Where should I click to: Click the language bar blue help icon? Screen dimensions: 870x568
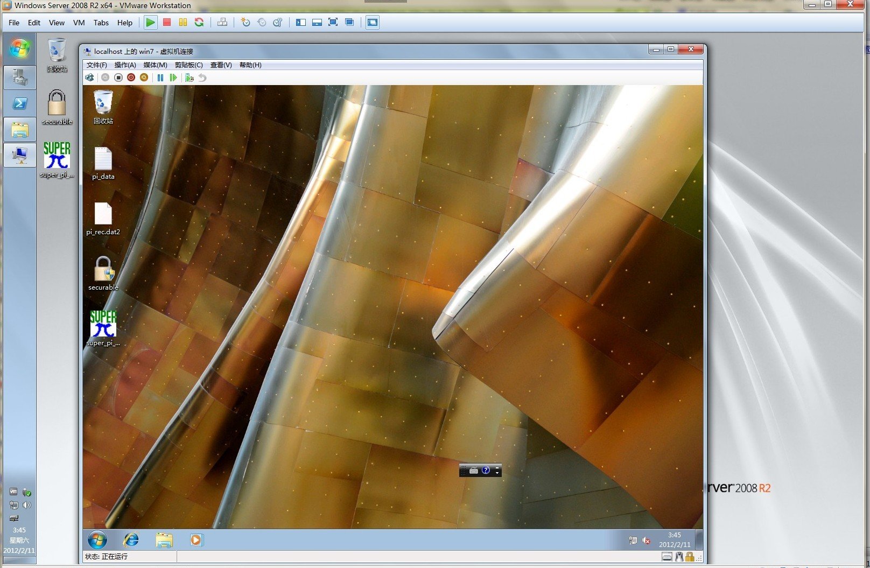[486, 470]
